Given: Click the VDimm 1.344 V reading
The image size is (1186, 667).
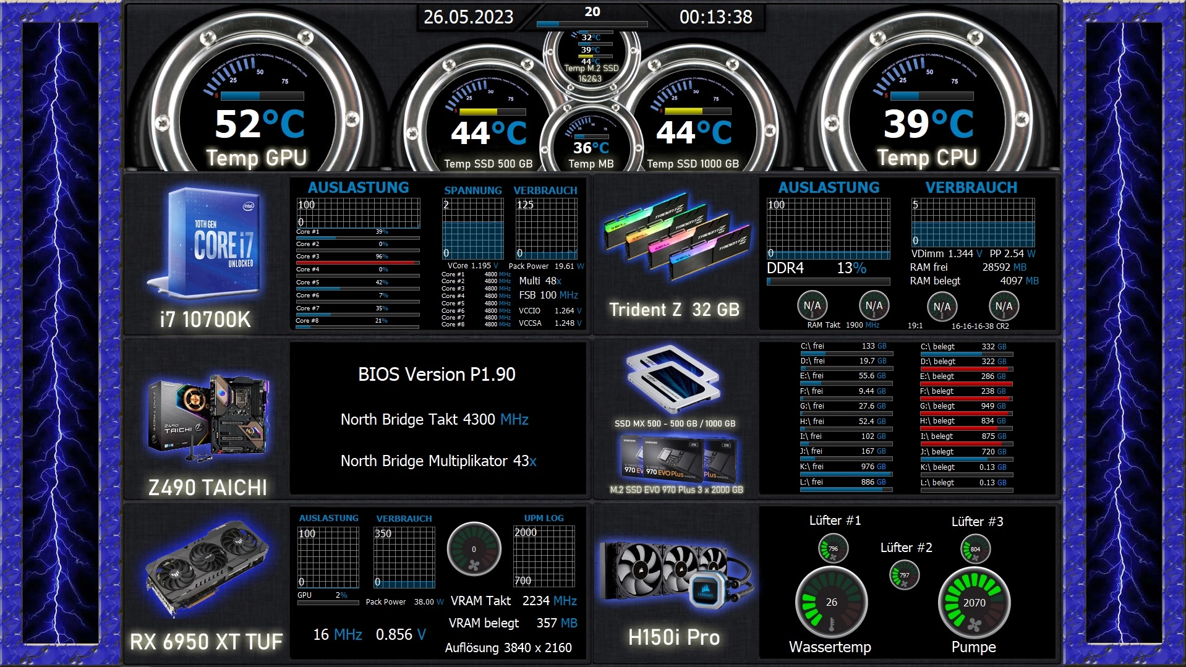Looking at the screenshot, I should [x=946, y=253].
